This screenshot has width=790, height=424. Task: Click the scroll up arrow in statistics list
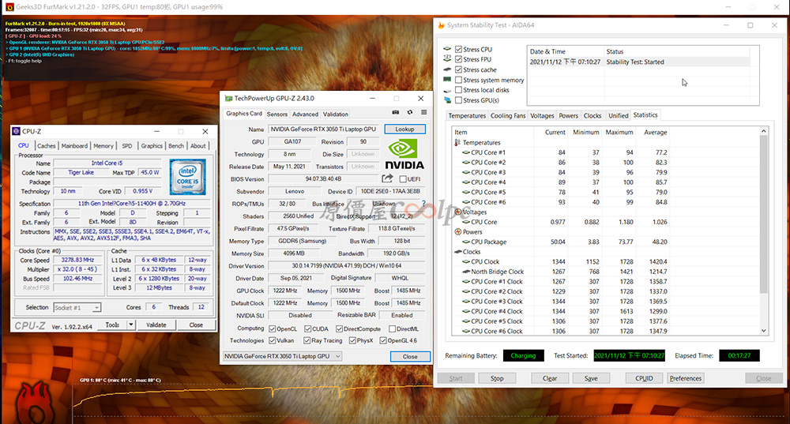click(x=764, y=131)
